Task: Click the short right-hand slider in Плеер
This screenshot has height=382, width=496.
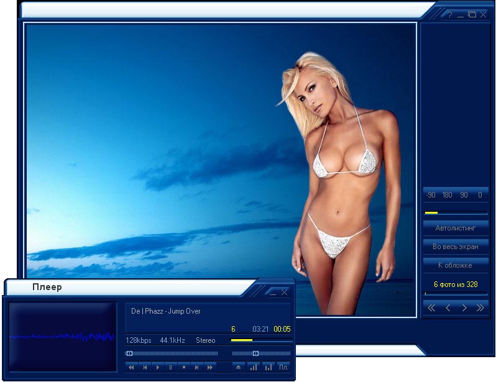Action: click(x=261, y=353)
